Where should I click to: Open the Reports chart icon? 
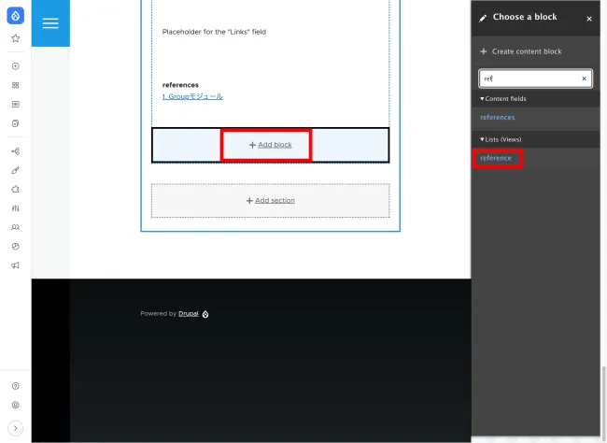coord(15,246)
